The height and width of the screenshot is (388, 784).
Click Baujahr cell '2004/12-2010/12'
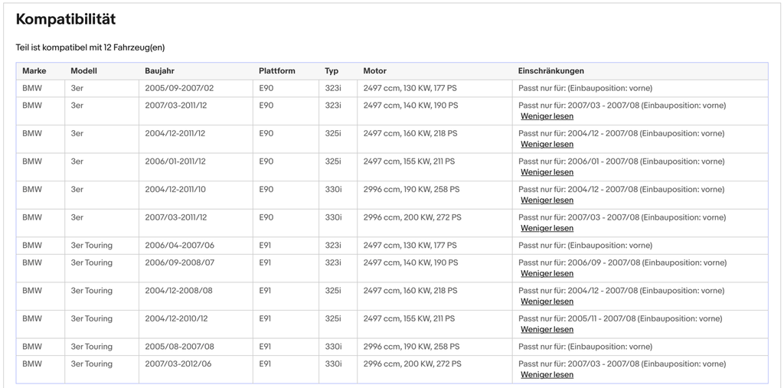176,318
